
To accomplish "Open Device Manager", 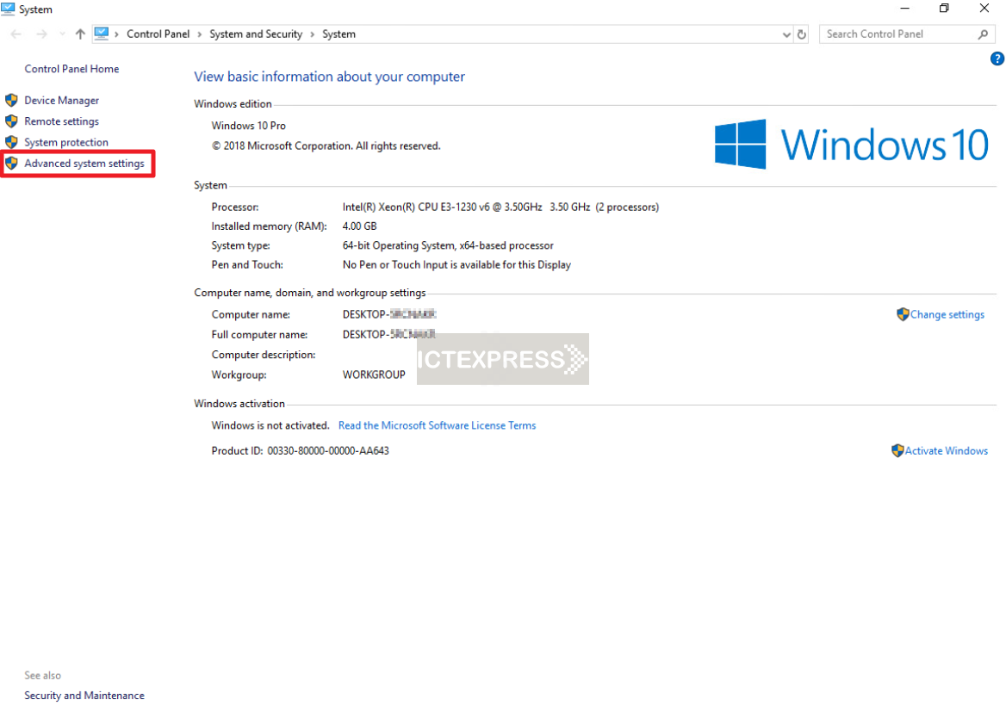I will 61,101.
